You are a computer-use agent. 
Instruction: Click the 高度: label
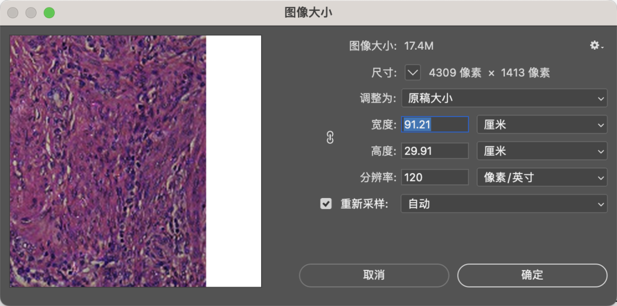coord(383,151)
